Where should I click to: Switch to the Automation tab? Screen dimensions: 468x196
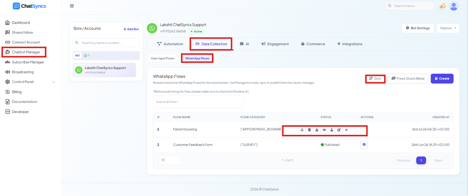pos(170,44)
